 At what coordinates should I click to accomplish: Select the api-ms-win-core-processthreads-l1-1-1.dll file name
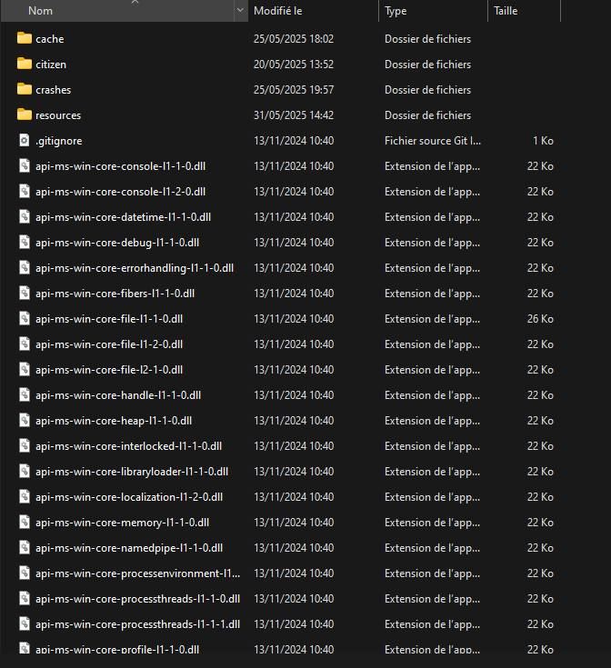[137, 624]
